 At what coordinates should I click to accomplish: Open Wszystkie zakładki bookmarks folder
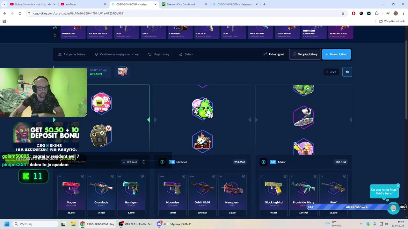392,21
